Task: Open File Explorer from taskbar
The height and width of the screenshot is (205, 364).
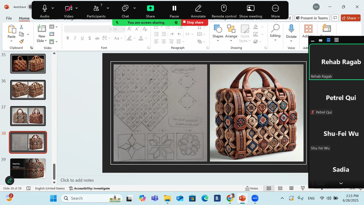Action: tap(167, 198)
